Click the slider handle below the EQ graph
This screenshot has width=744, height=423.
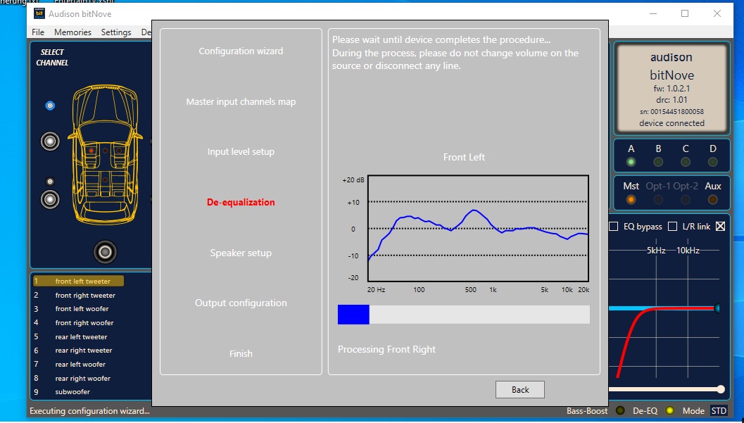721,389
